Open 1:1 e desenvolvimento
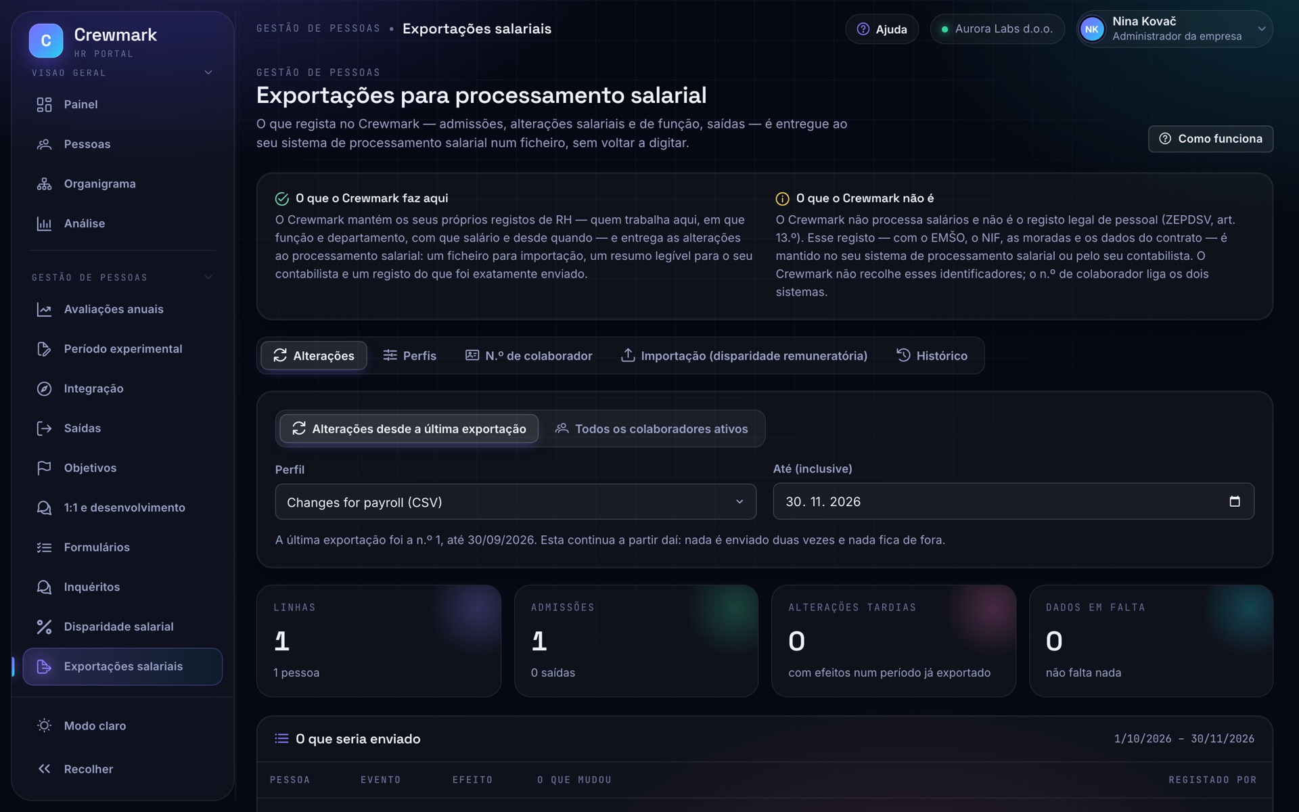The height and width of the screenshot is (812, 1299). coord(122,507)
